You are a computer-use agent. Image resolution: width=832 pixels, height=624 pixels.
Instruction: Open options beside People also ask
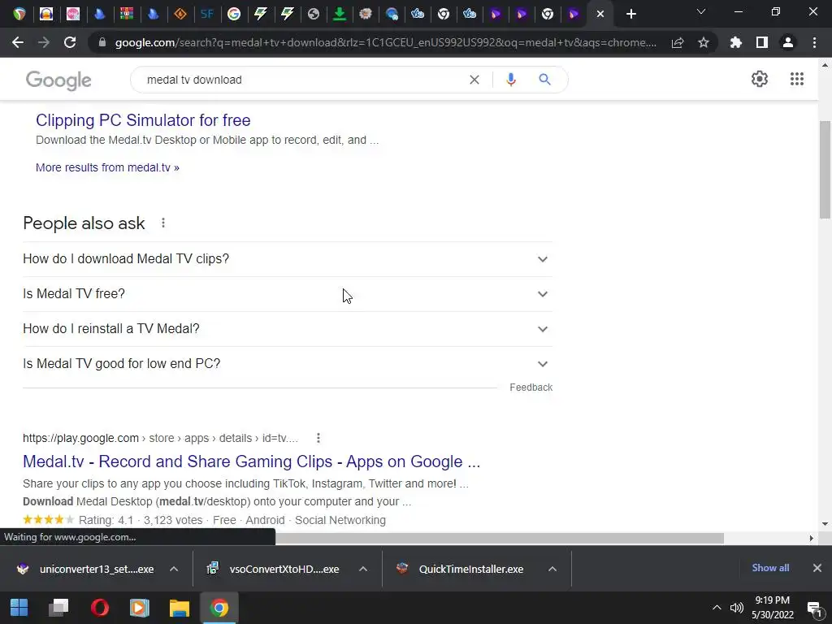pyautogui.click(x=163, y=223)
